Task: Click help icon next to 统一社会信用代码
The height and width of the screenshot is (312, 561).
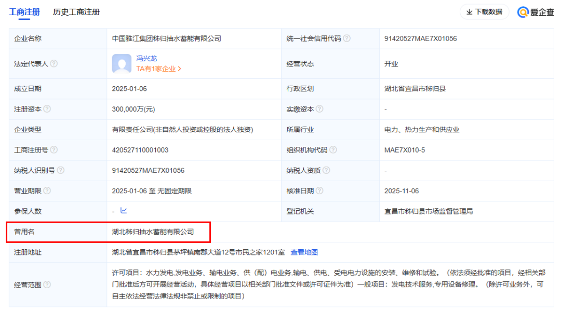Action: click(347, 38)
